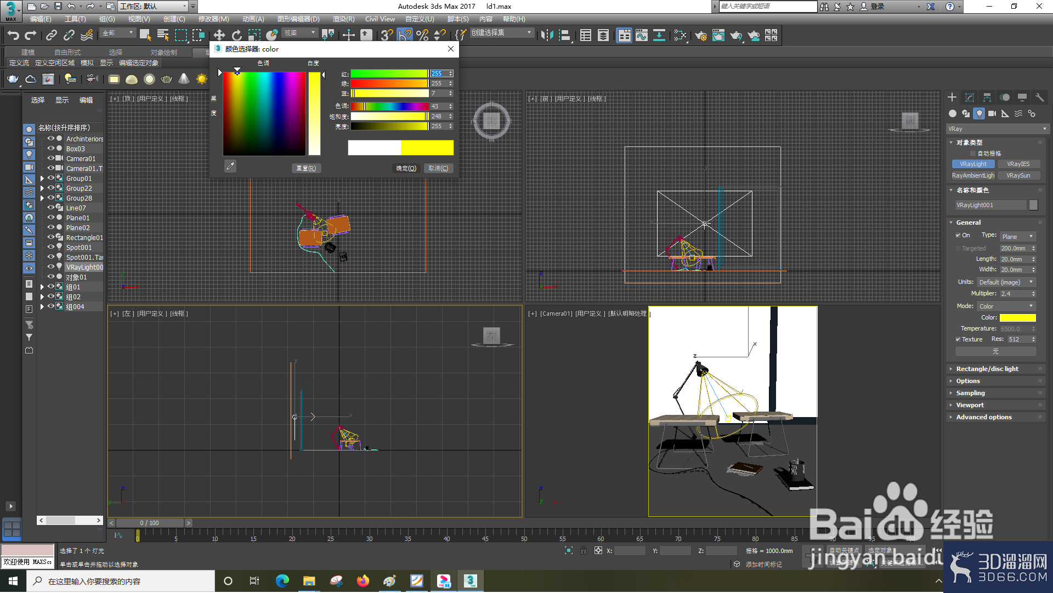Open the 渲染(R) menu
The height and width of the screenshot is (593, 1053).
(x=344, y=19)
